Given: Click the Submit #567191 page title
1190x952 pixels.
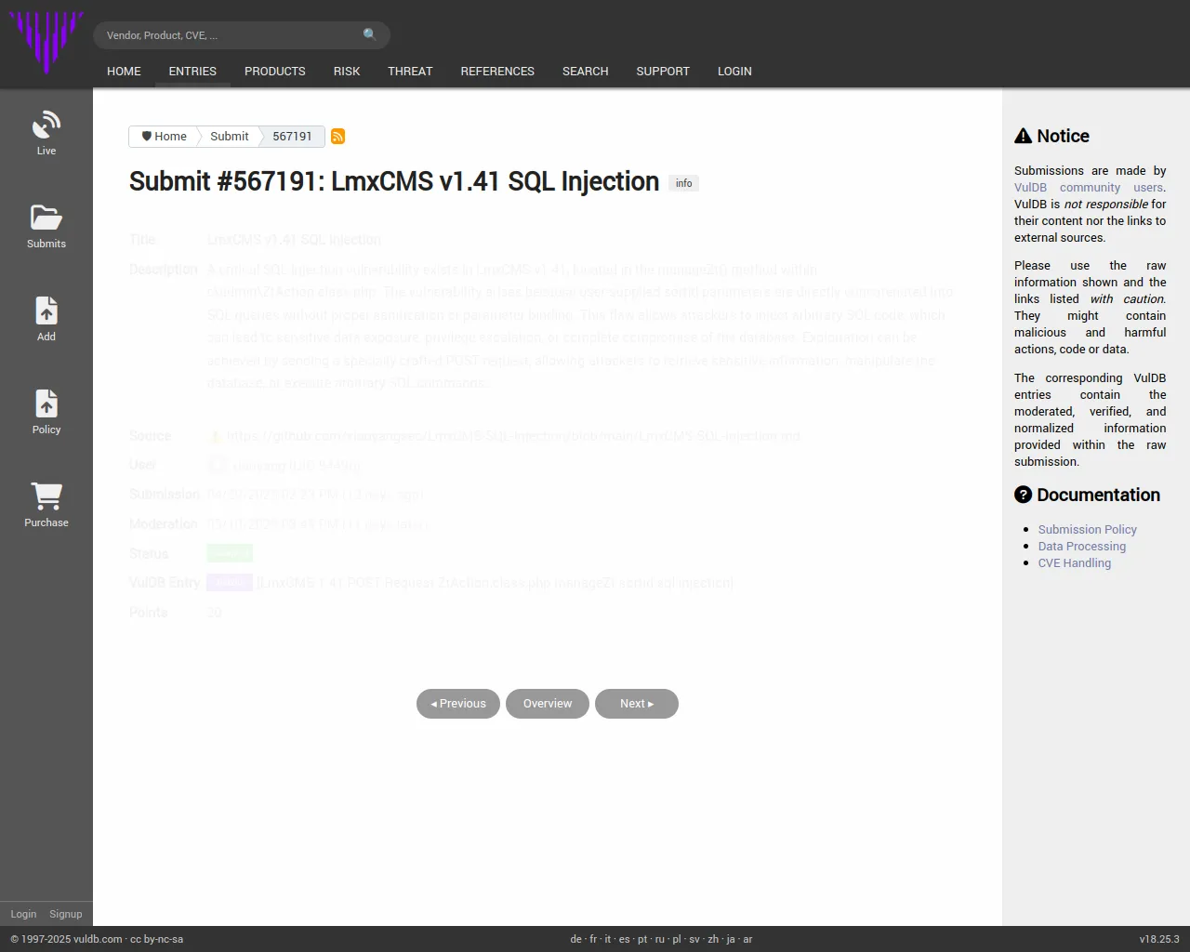Looking at the screenshot, I should [x=394, y=181].
